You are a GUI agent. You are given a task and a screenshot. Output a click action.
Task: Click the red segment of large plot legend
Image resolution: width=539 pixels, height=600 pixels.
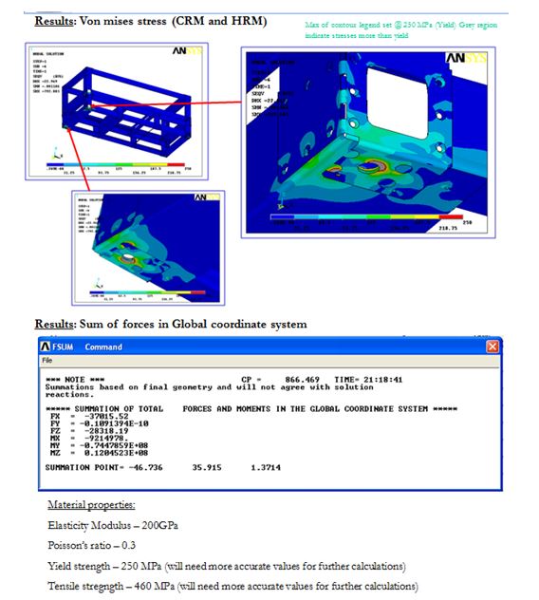[451, 217]
